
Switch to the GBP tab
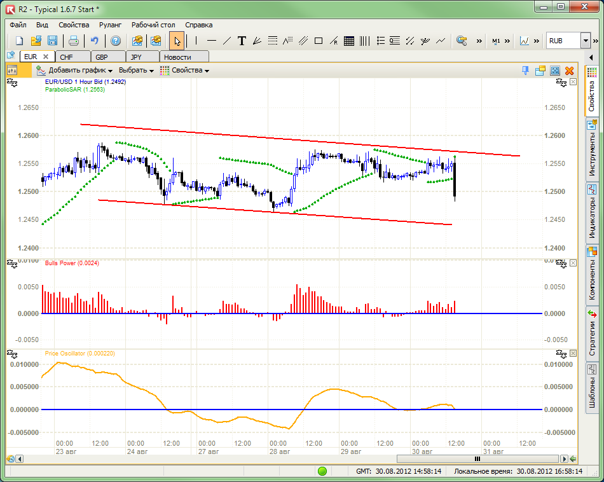[108, 57]
